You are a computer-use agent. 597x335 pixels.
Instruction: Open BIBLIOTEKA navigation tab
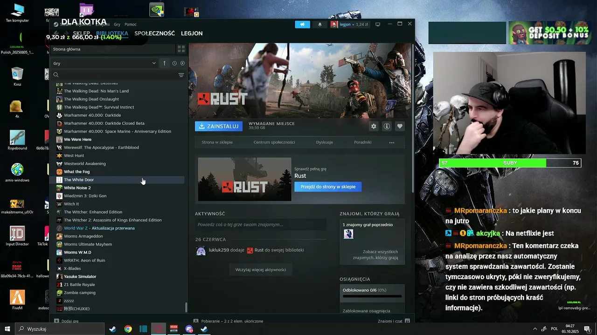tap(112, 33)
